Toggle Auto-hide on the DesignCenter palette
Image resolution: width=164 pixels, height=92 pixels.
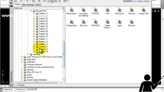click(x=11, y=3)
